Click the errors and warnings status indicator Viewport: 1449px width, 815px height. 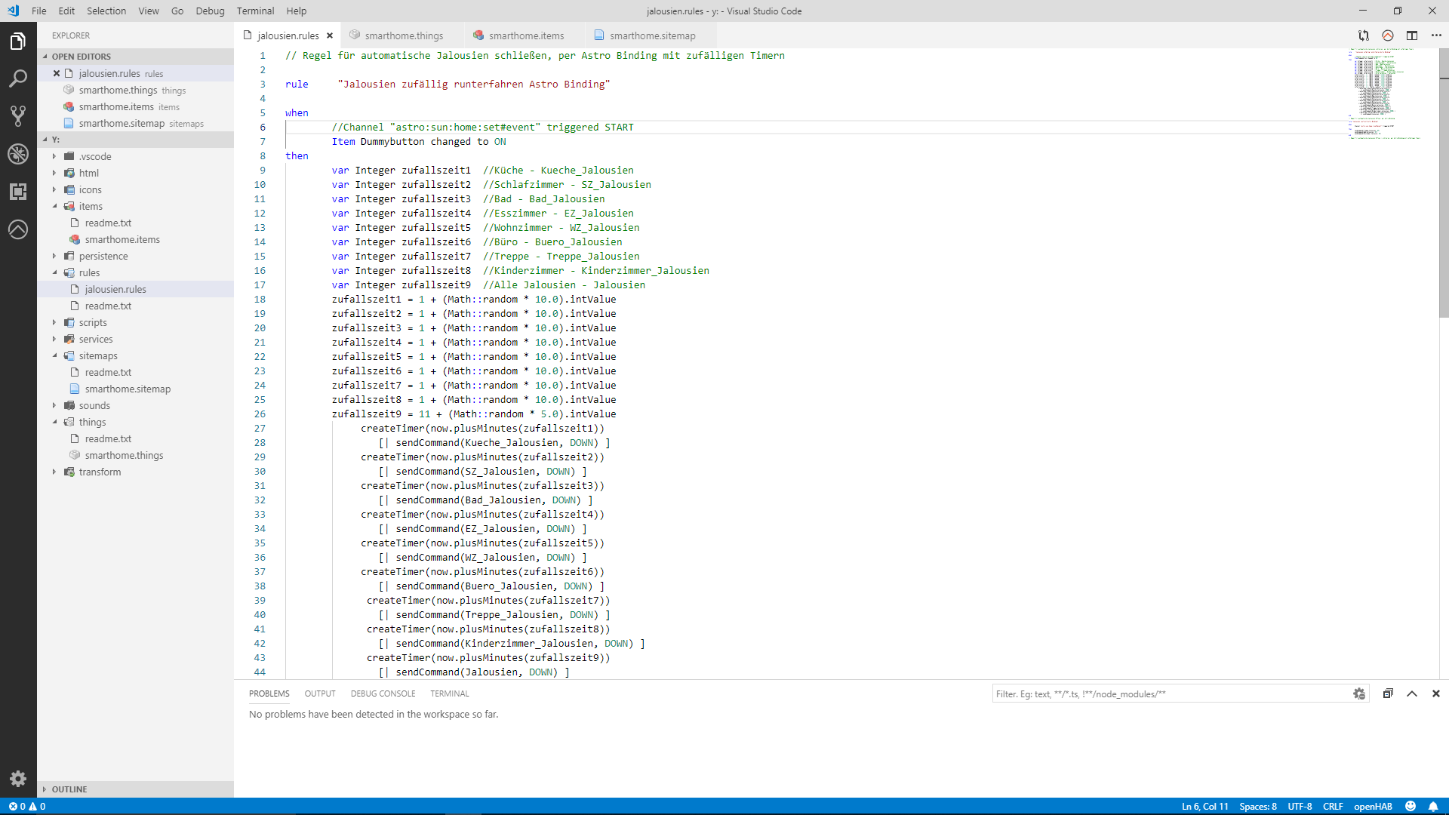27,806
